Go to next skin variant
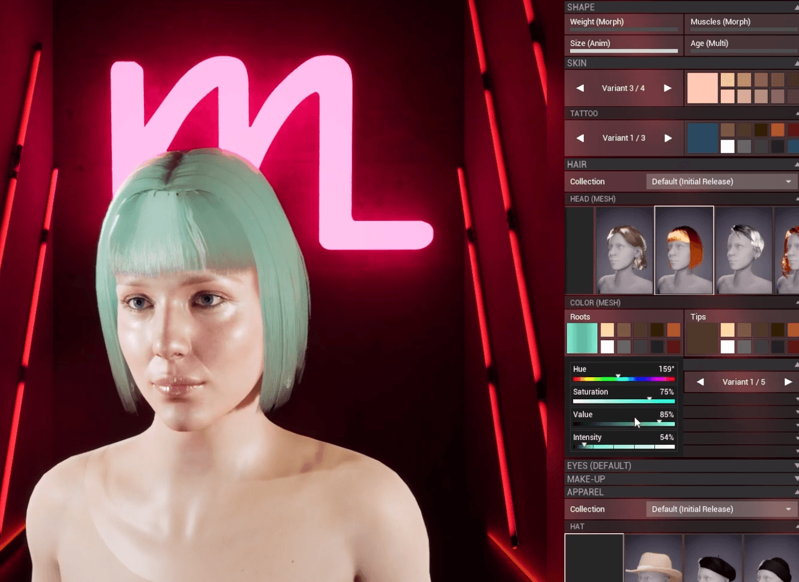 tap(668, 88)
